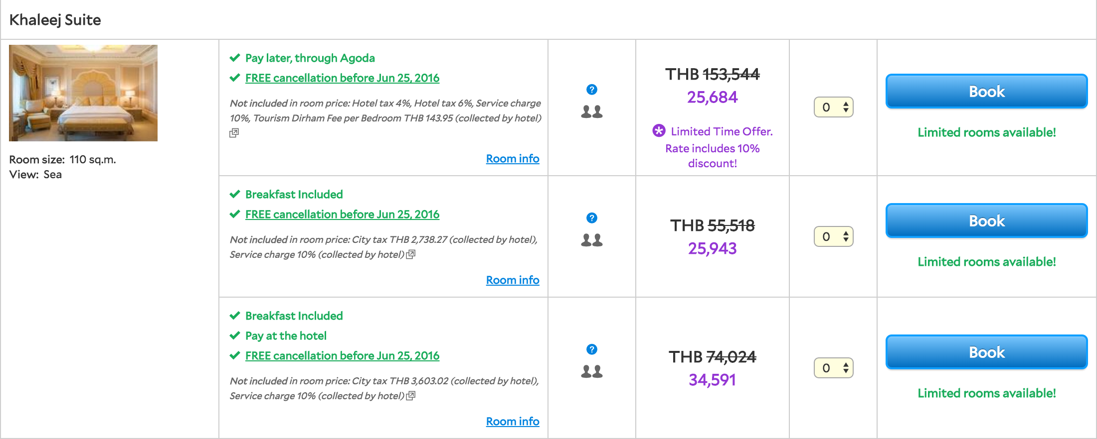Click the help question icon for the 25,943 rate
The height and width of the screenshot is (439, 1097).
pos(592,218)
